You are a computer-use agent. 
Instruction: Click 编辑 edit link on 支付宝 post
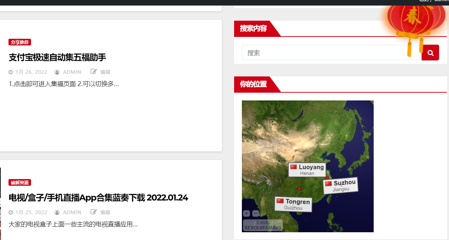pos(105,72)
